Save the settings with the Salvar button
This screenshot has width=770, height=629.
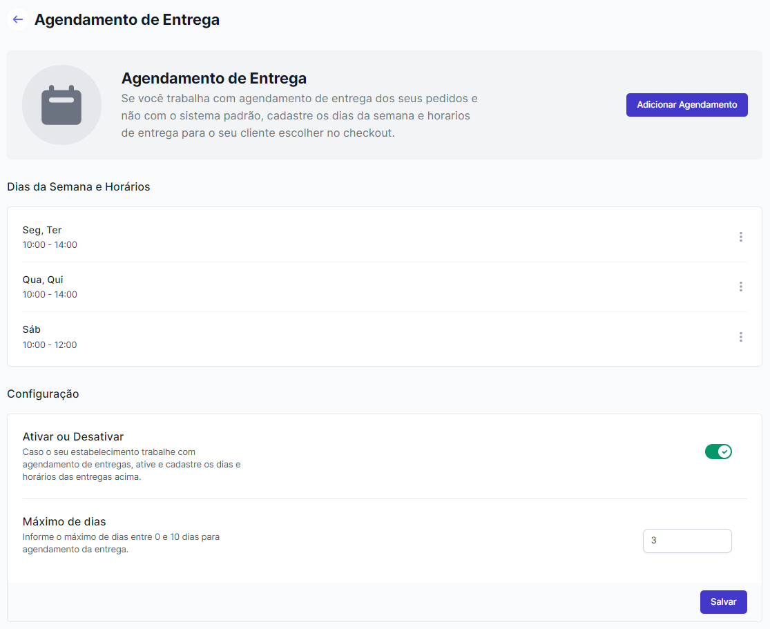click(x=723, y=601)
